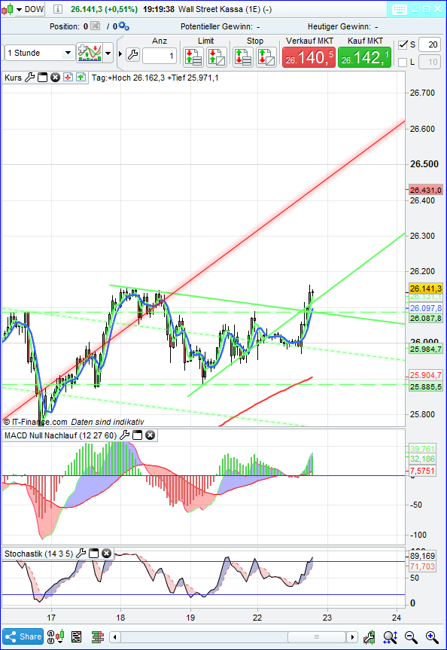Click the close position icon next to Position 0
The width and height of the screenshot is (447, 650).
pyautogui.click(x=96, y=26)
